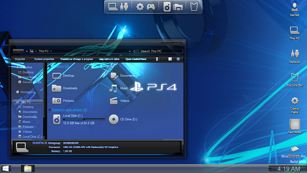
Task: Collapse the Devices and drives group
Action: pos(50,110)
